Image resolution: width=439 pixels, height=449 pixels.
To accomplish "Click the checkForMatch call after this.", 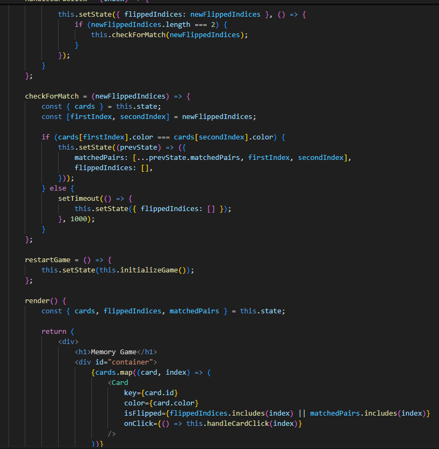I will pyautogui.click(x=139, y=35).
